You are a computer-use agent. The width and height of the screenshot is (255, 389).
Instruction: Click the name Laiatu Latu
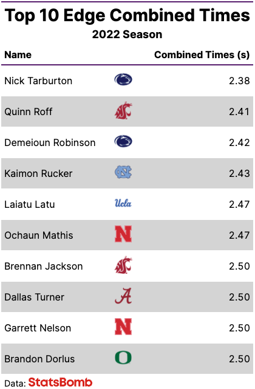coord(30,204)
